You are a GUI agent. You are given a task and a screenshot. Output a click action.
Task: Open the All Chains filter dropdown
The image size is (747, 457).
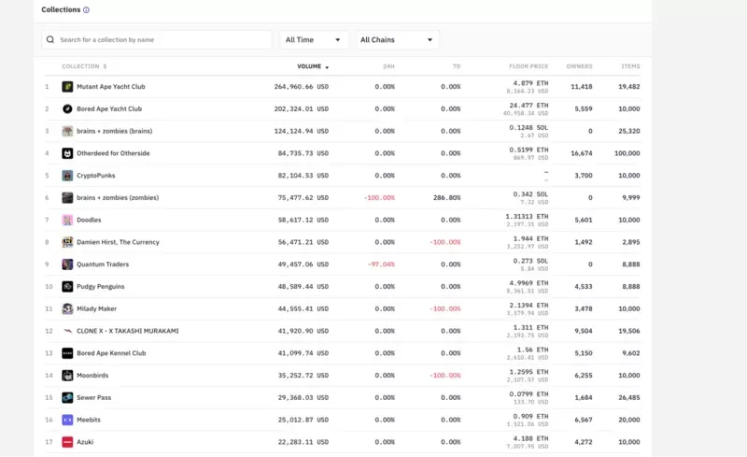click(x=398, y=39)
